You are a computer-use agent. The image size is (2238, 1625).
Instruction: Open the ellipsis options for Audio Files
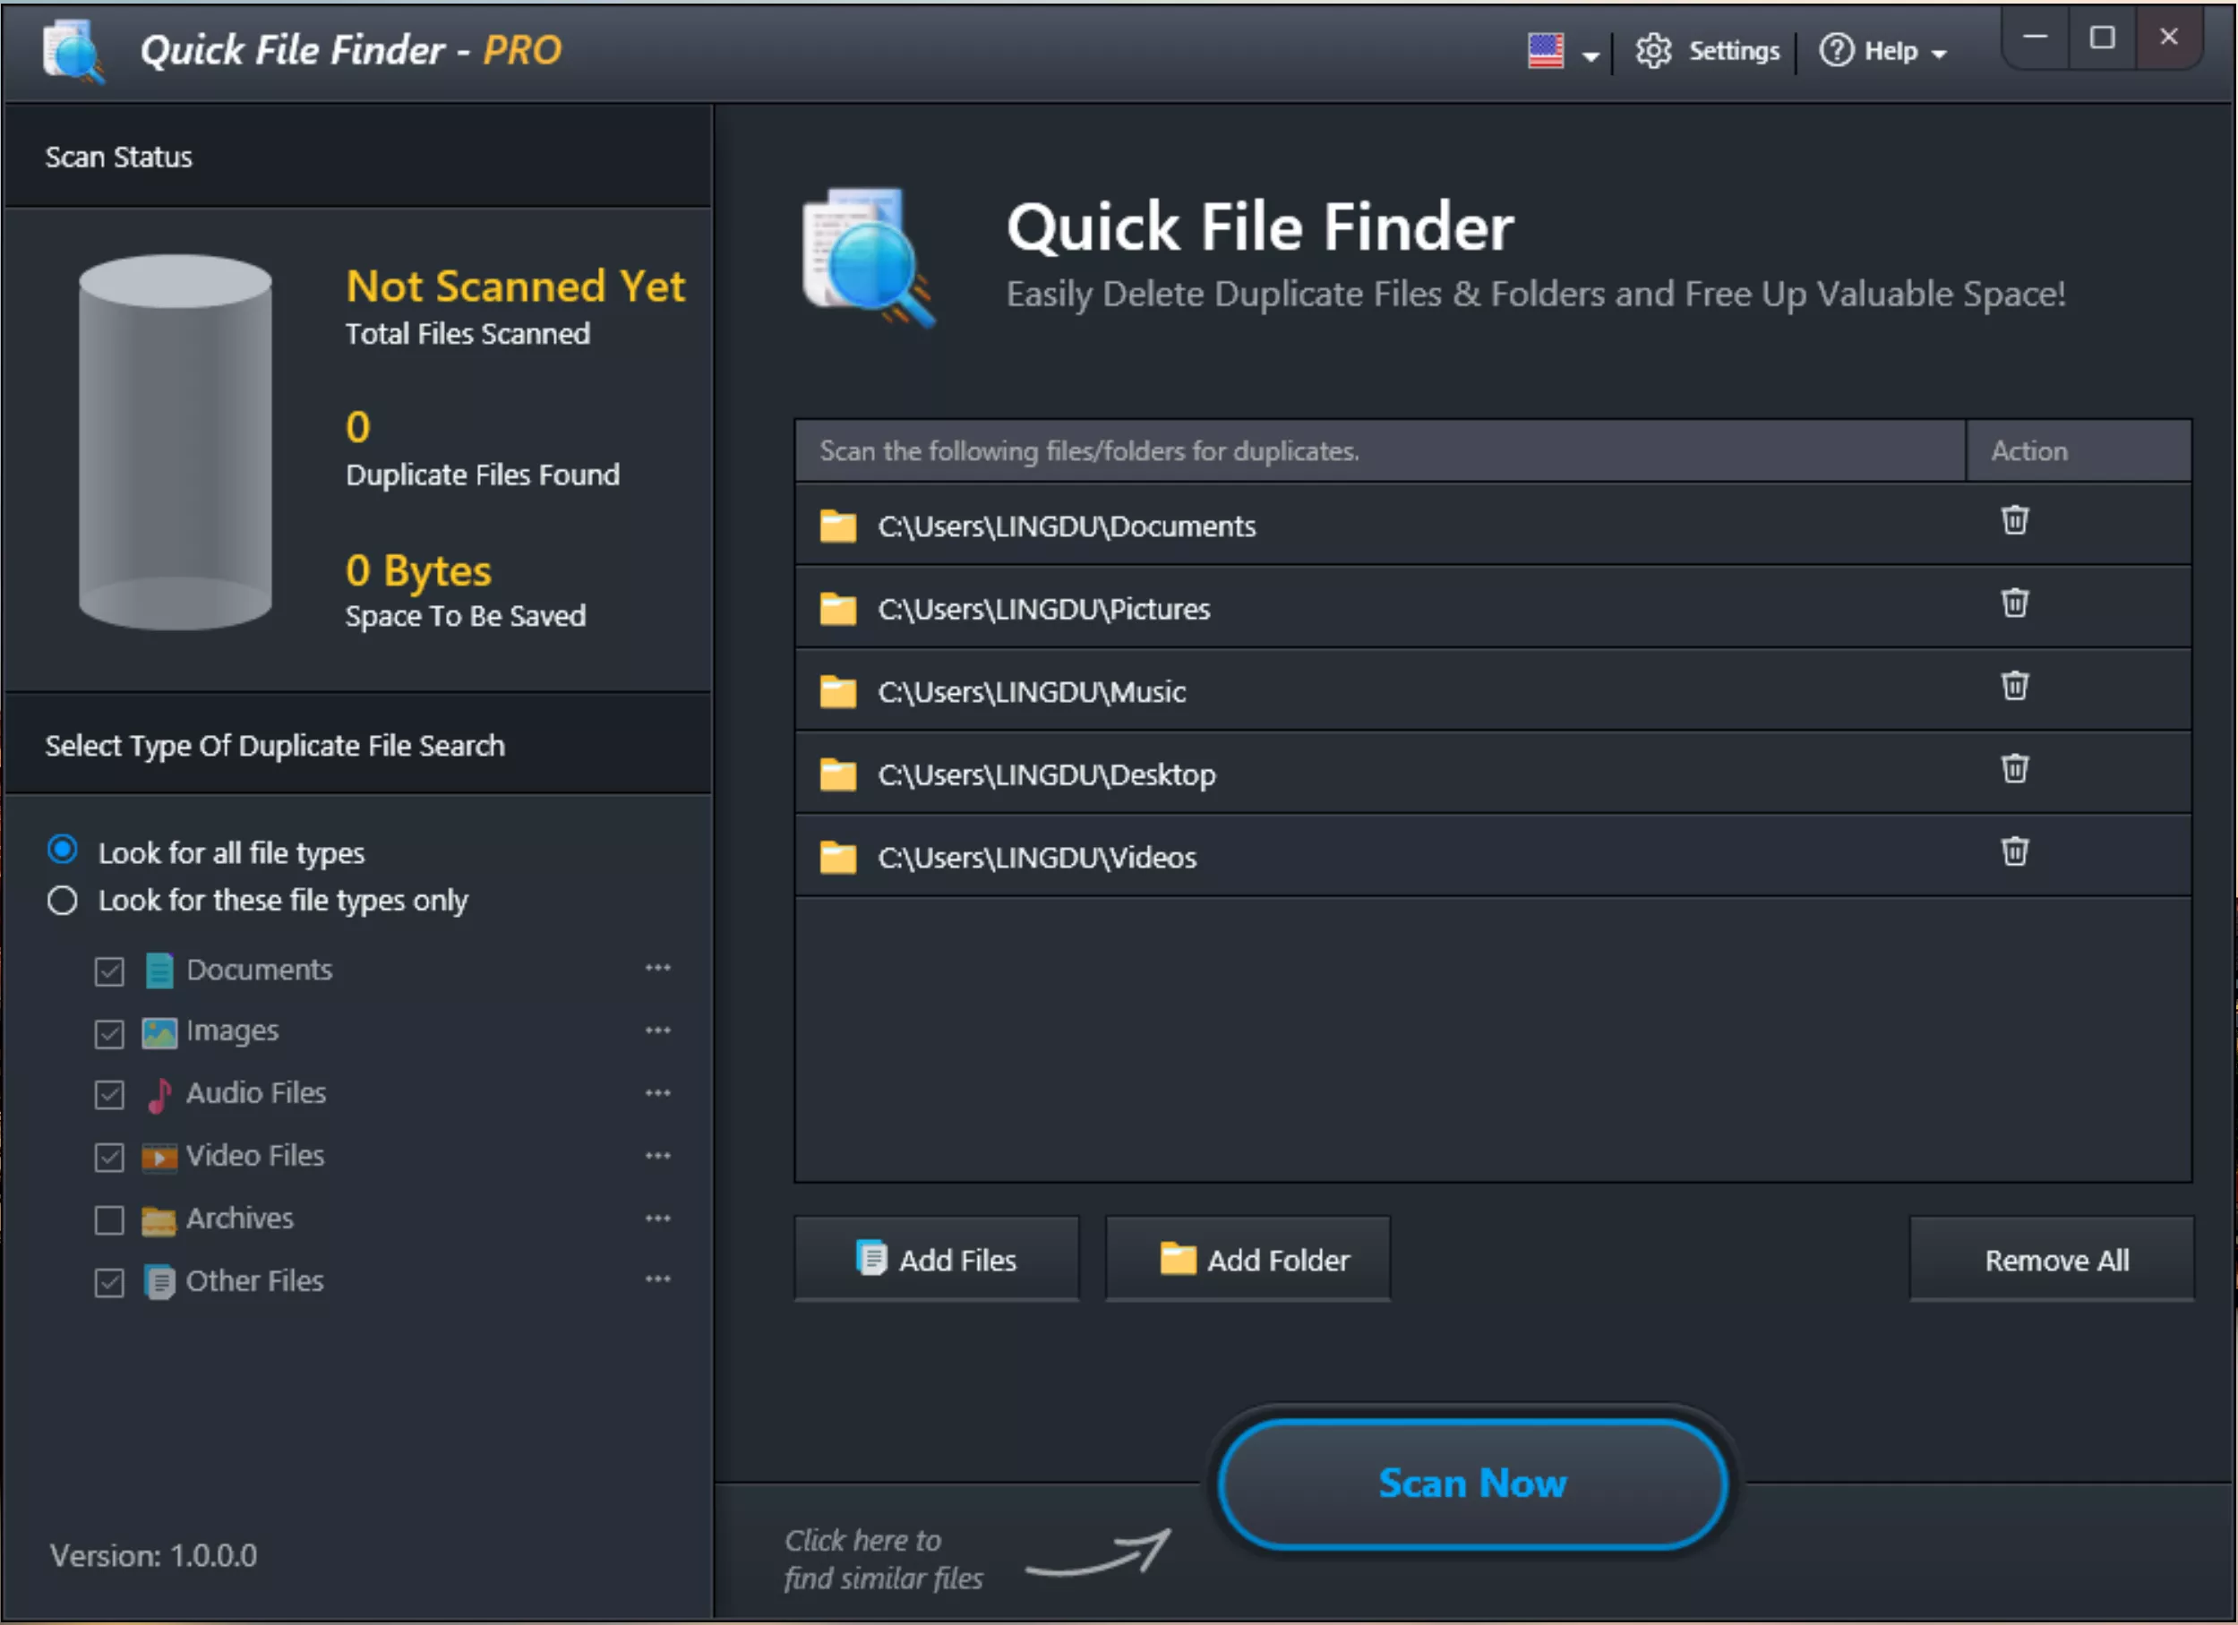[x=658, y=1094]
